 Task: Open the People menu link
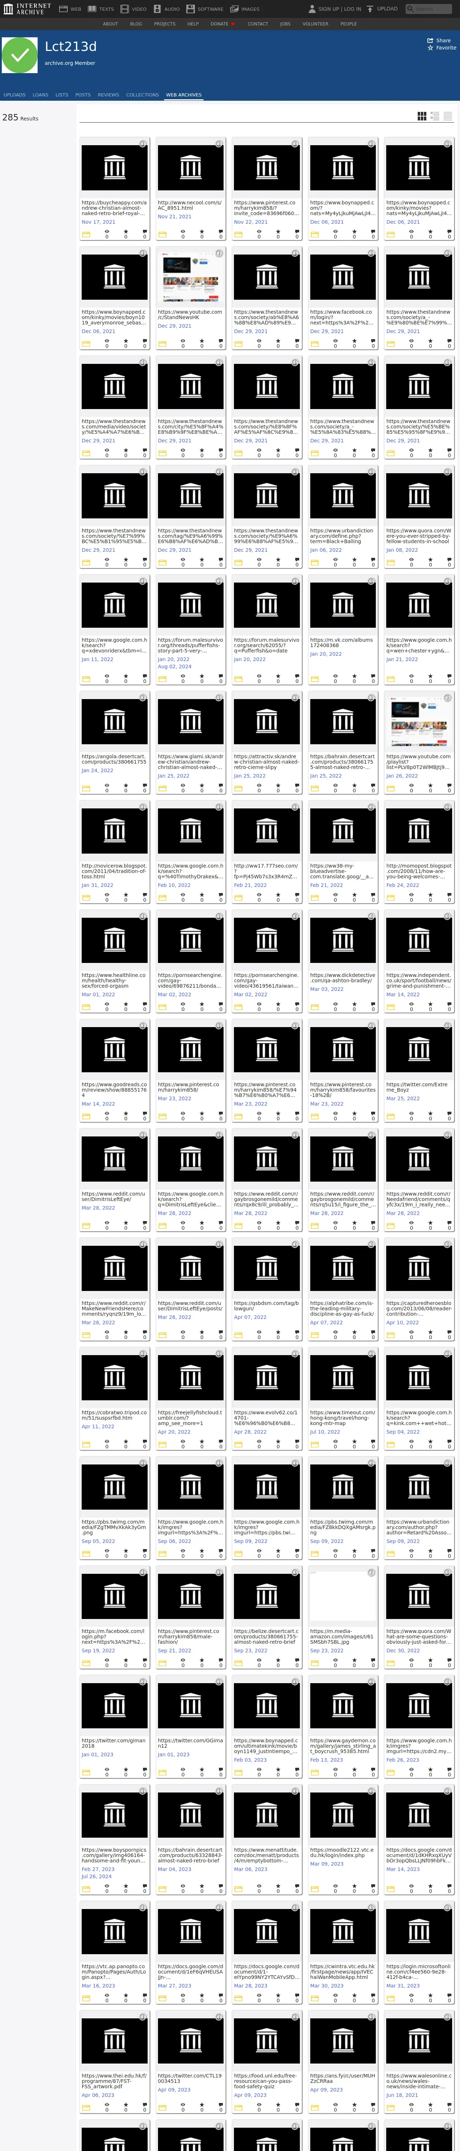(348, 24)
